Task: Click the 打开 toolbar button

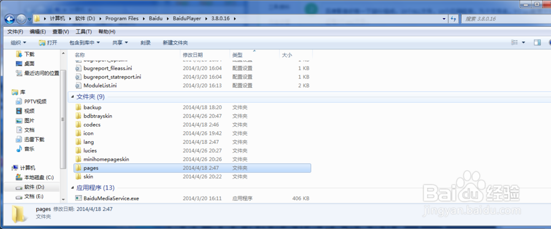Action: 48,43
